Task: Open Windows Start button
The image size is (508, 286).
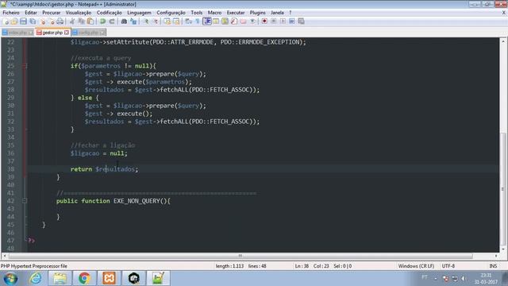Action: click(x=10, y=279)
